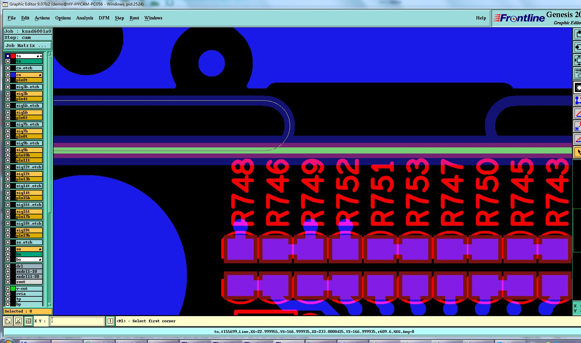Select the pln4t layer name
Viewport: 581px width, 343px height.
(29, 99)
